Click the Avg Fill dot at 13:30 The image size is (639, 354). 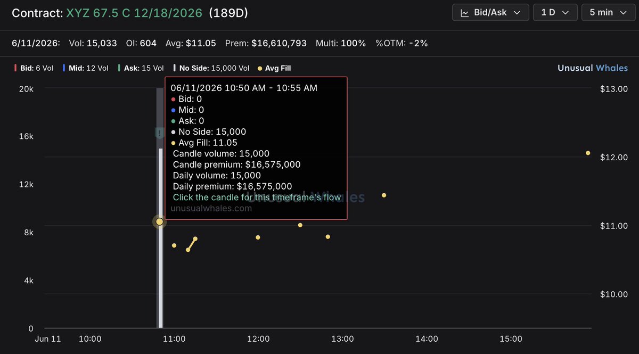[384, 195]
